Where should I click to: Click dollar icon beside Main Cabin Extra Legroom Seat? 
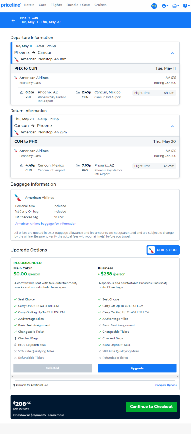tap(15, 345)
